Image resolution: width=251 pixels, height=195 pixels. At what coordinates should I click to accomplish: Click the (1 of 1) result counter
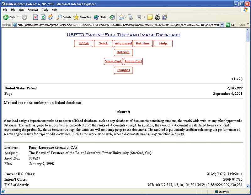tap(237, 79)
